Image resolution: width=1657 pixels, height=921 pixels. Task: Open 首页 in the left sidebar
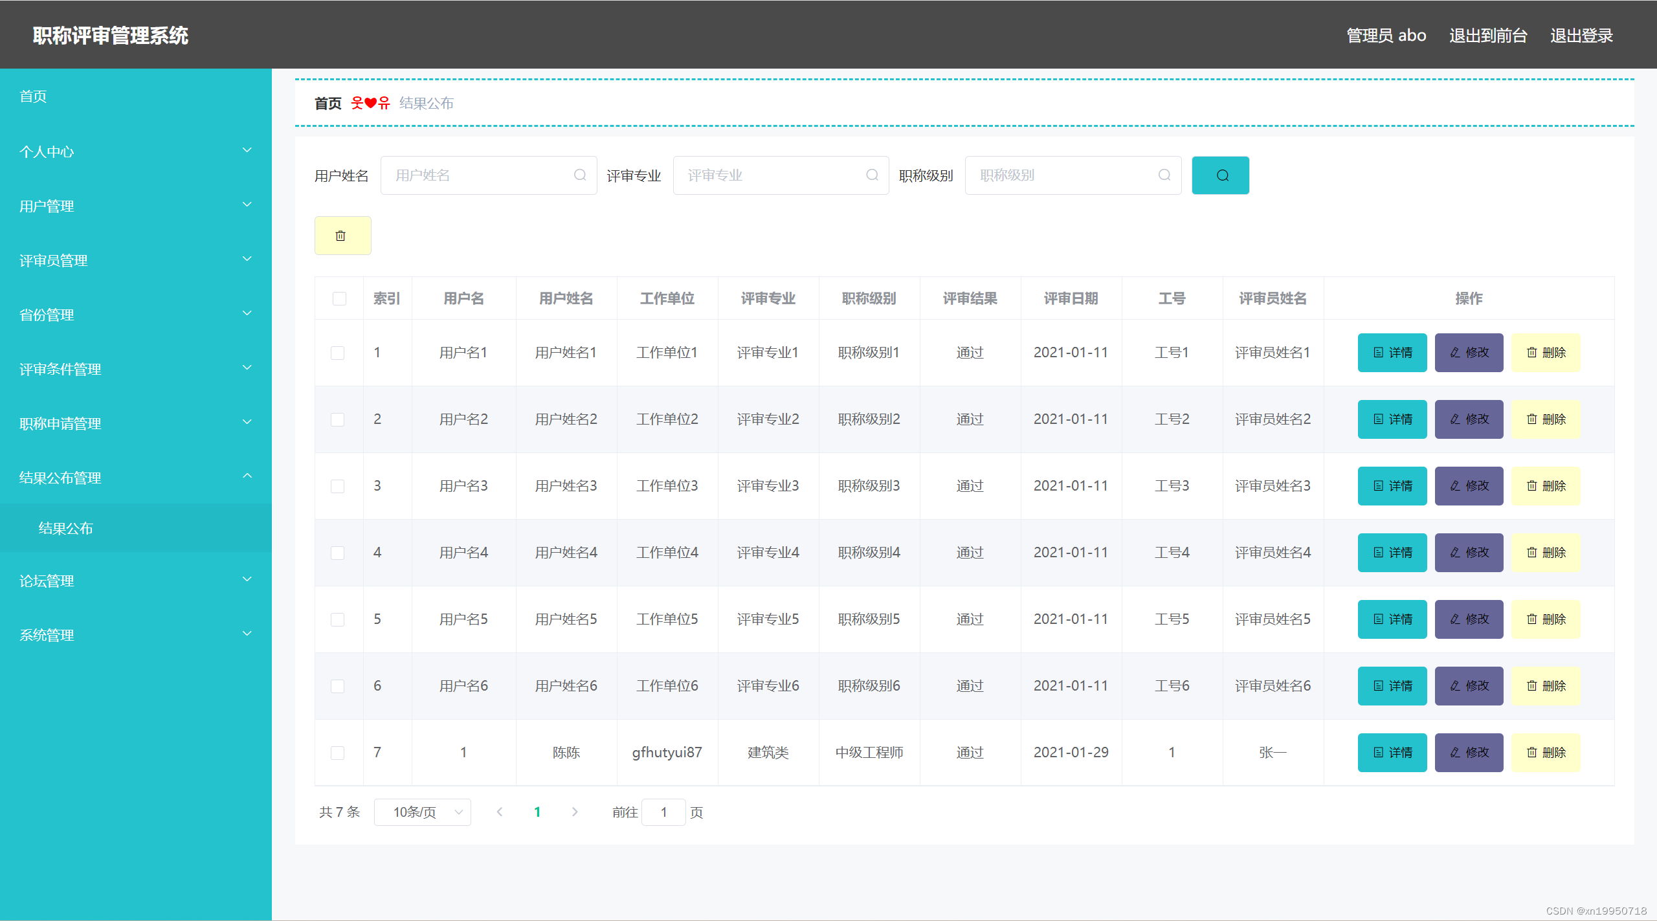tap(33, 96)
